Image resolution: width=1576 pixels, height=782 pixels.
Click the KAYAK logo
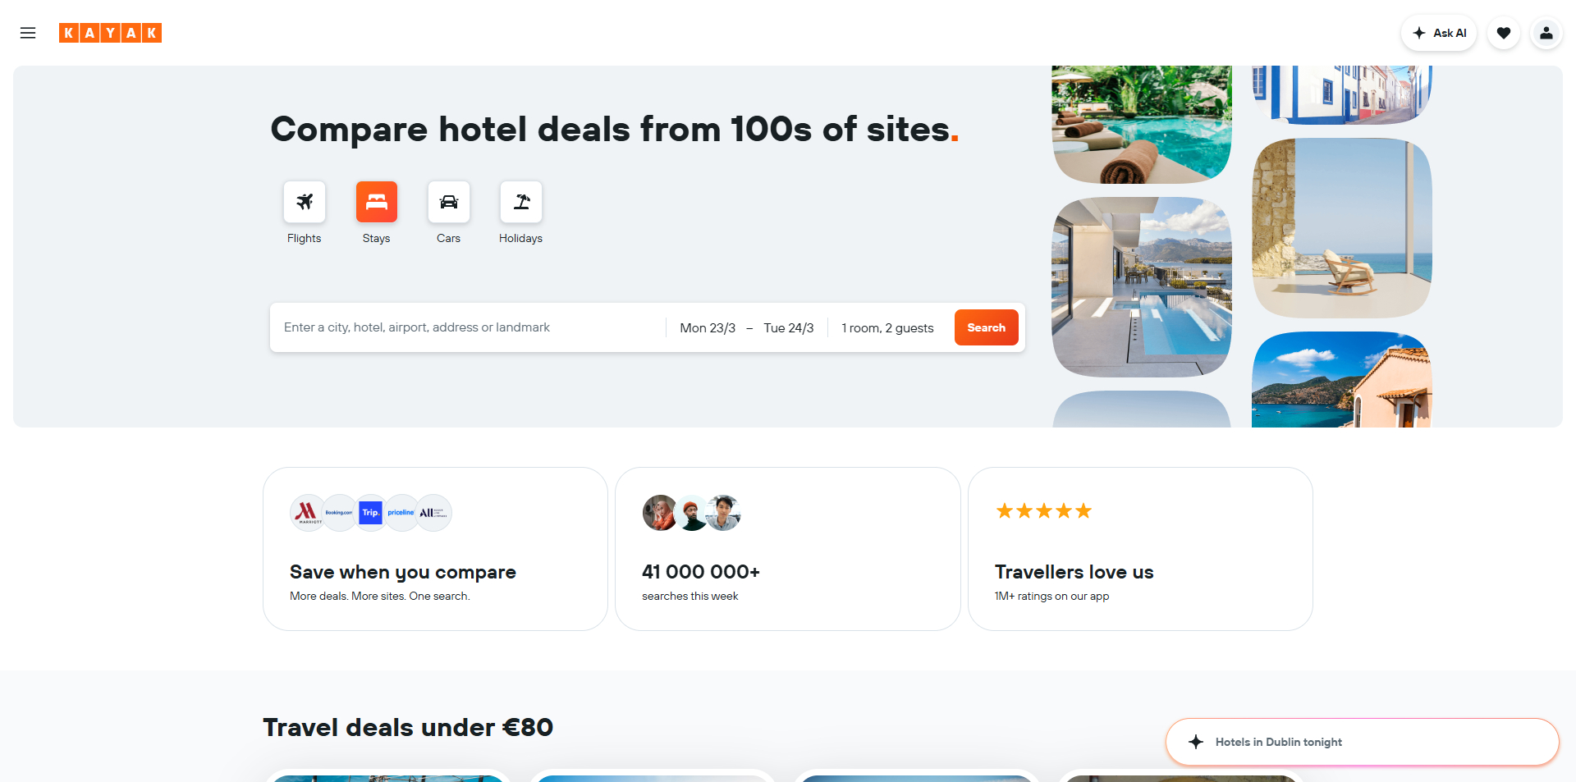tap(110, 33)
